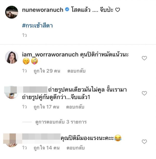Tap heart on the couple-photo comment

point(144,93)
